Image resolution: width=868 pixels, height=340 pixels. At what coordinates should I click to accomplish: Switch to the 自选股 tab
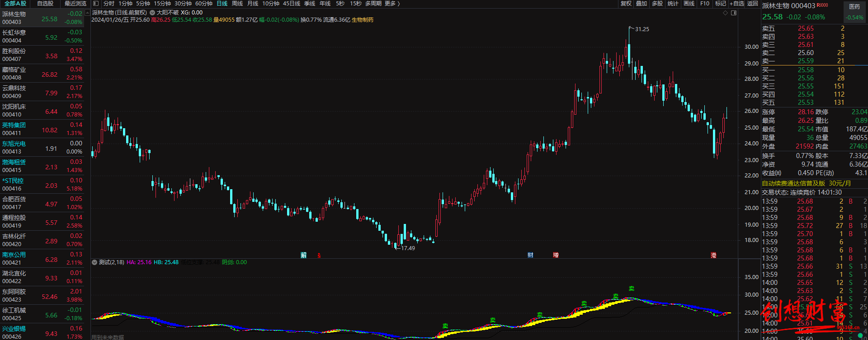tap(45, 4)
